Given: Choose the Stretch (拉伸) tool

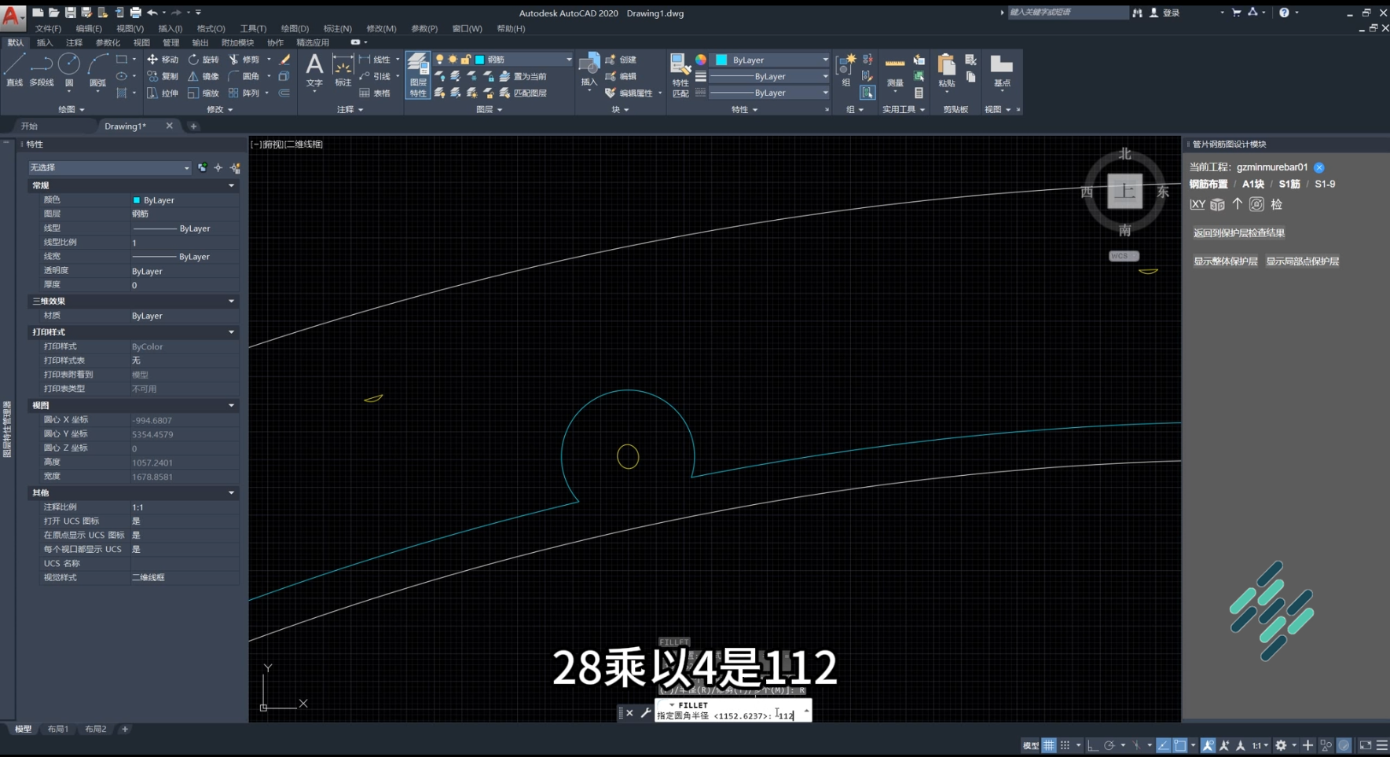Looking at the screenshot, I should [x=163, y=93].
